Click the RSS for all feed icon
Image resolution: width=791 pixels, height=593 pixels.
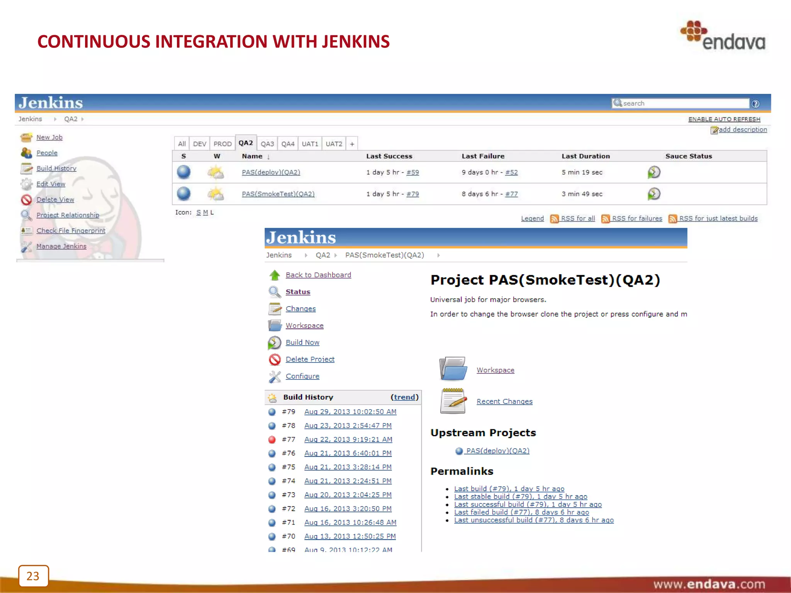pos(554,219)
